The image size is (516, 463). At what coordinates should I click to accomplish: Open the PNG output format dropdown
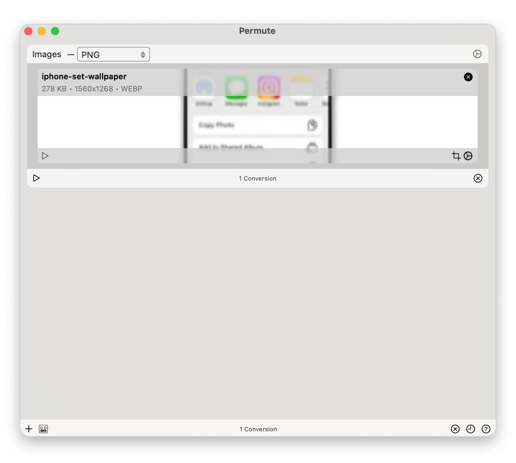[109, 55]
